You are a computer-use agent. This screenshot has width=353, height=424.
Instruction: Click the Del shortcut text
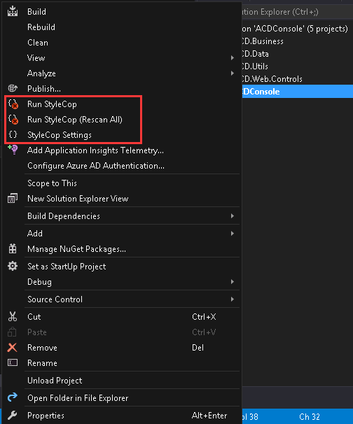coord(198,348)
